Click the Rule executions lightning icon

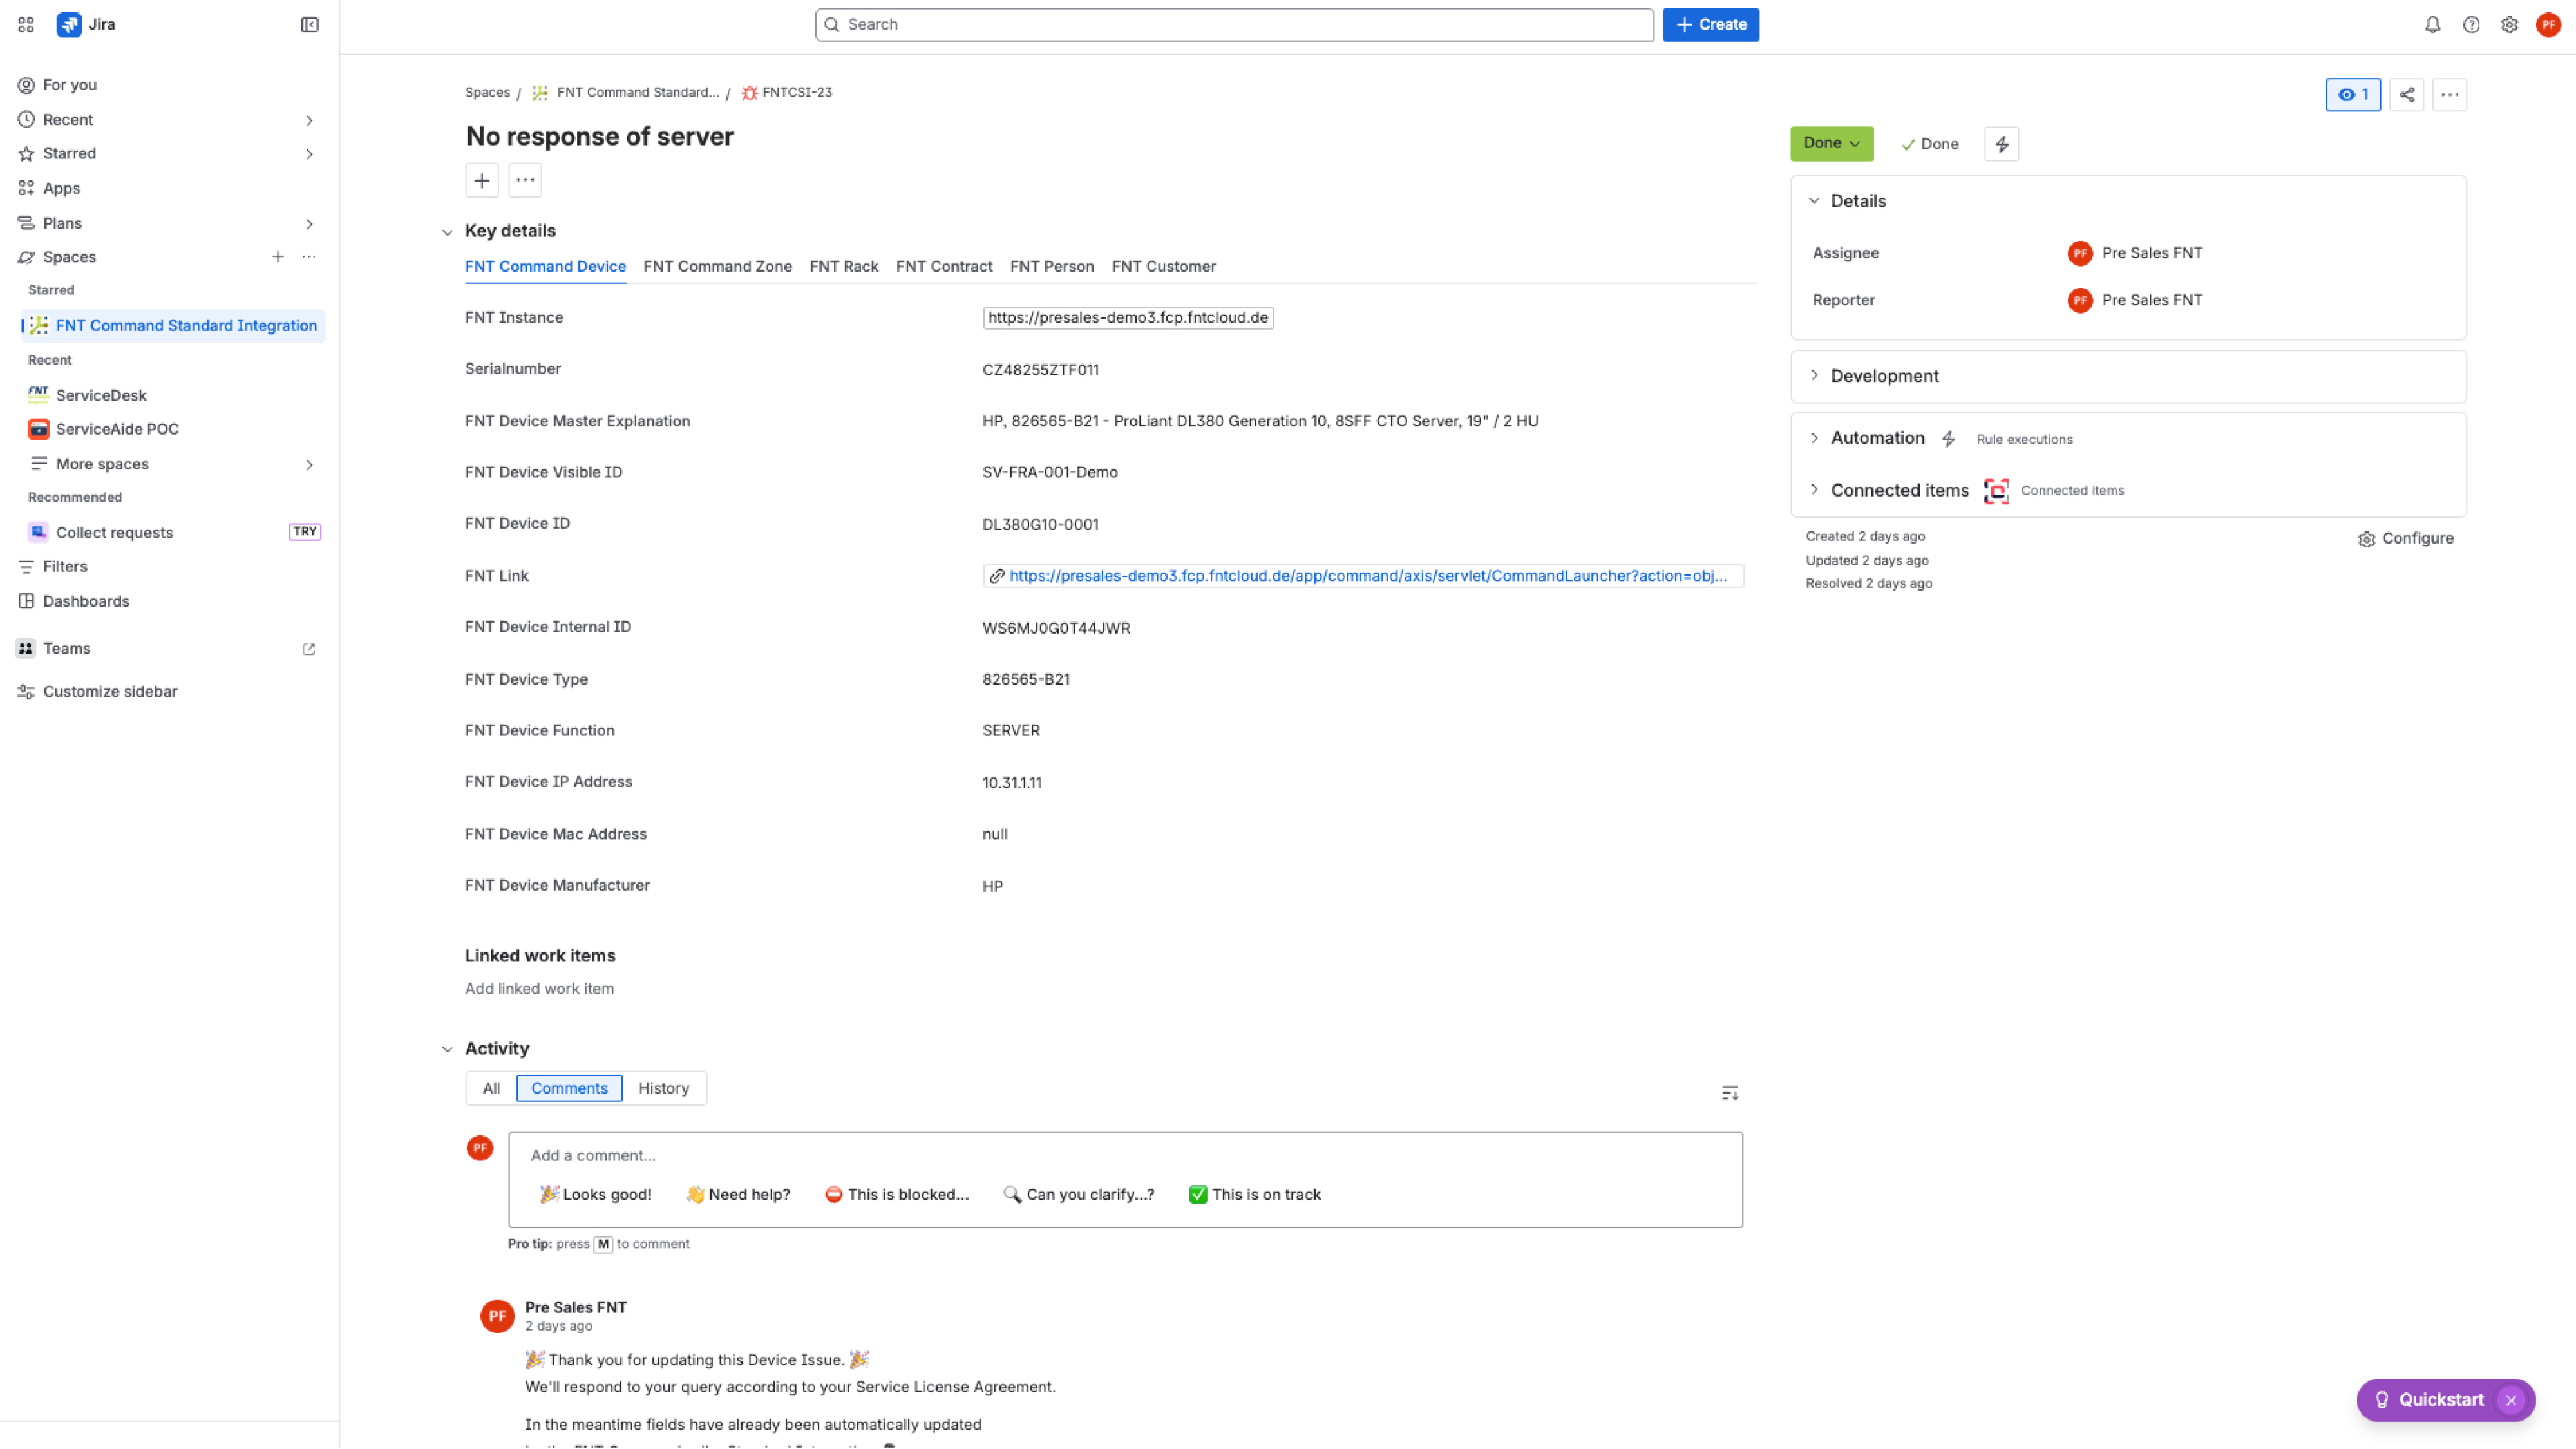click(x=1948, y=439)
